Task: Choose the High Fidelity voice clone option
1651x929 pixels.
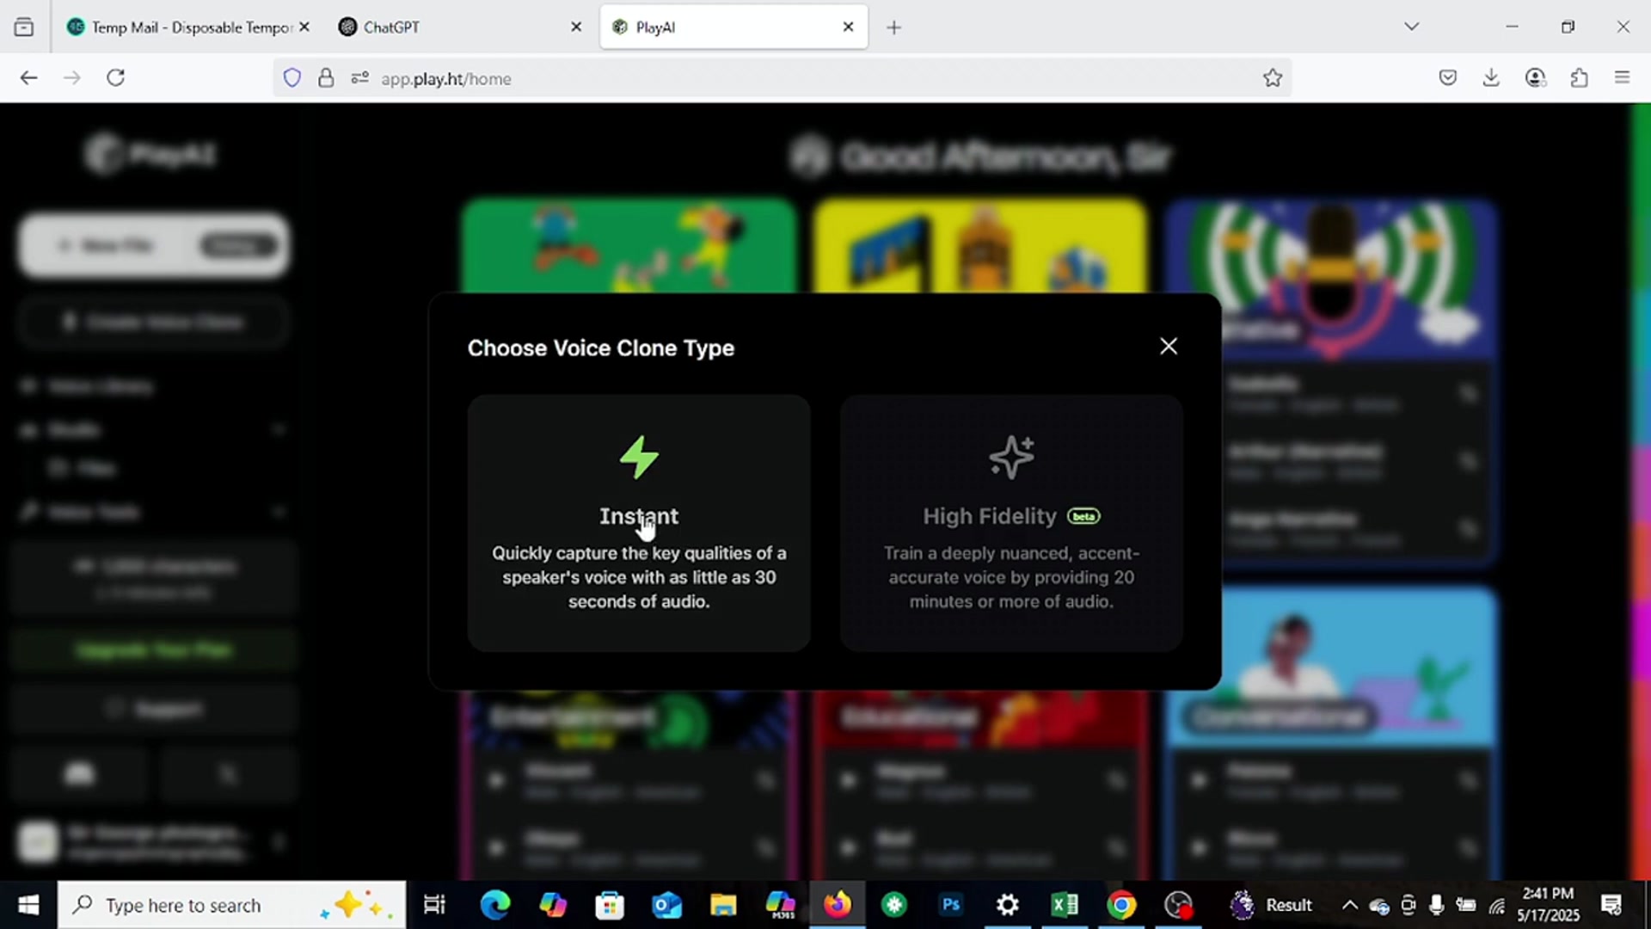Action: (1011, 523)
